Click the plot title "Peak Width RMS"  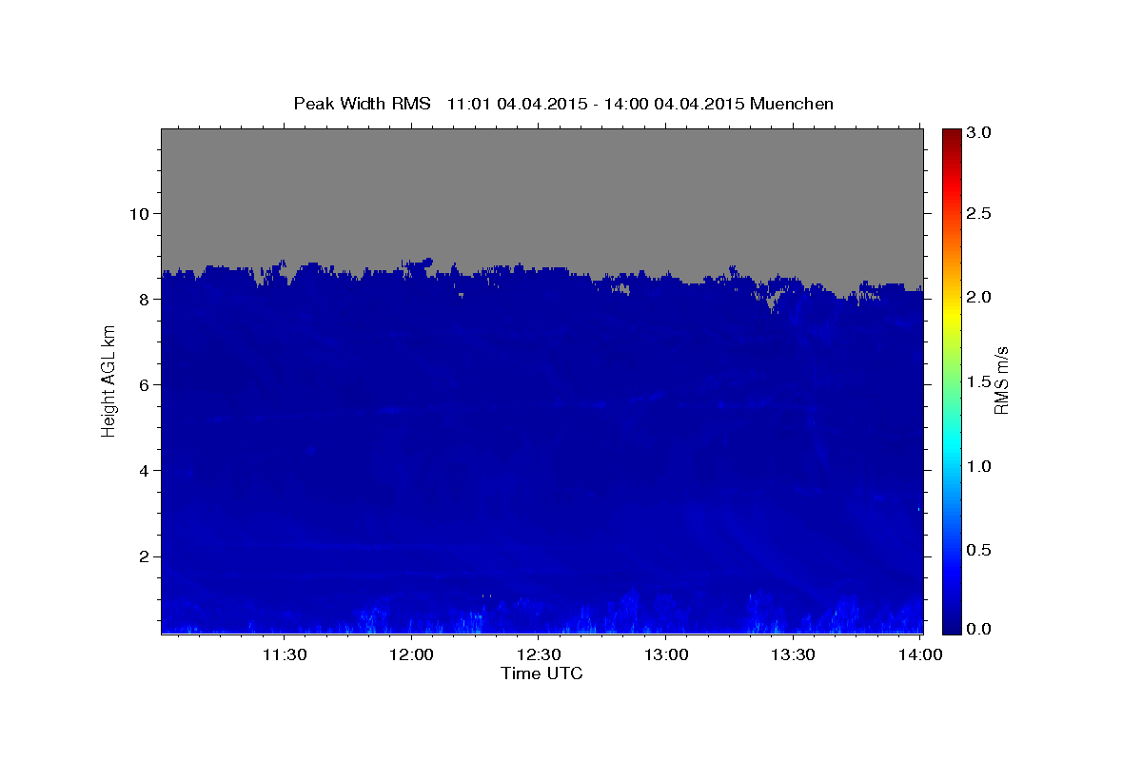[x=362, y=103]
